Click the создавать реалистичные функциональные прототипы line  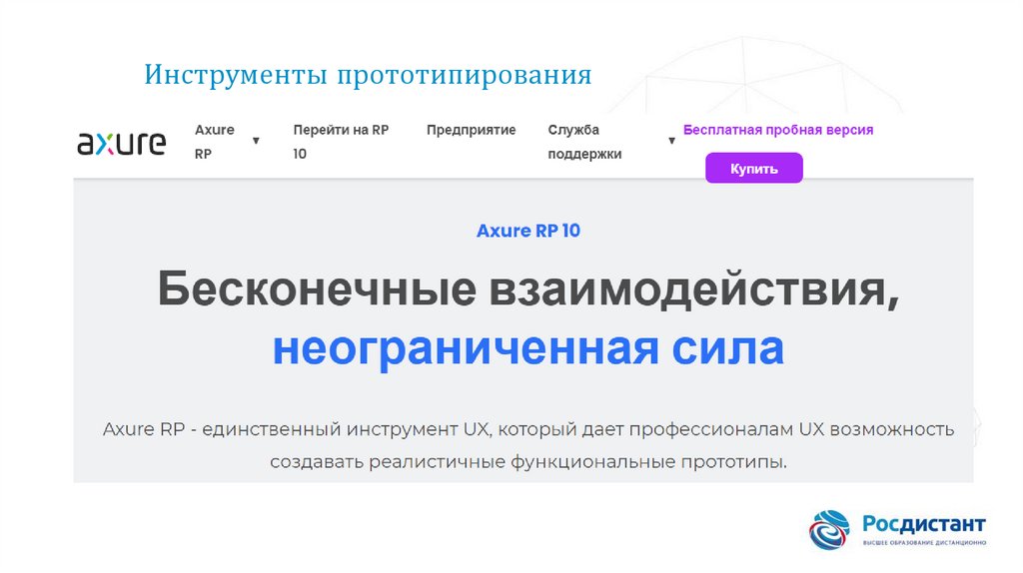pos(527,462)
